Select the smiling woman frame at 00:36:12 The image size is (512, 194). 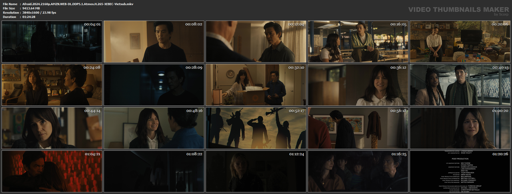point(358,85)
